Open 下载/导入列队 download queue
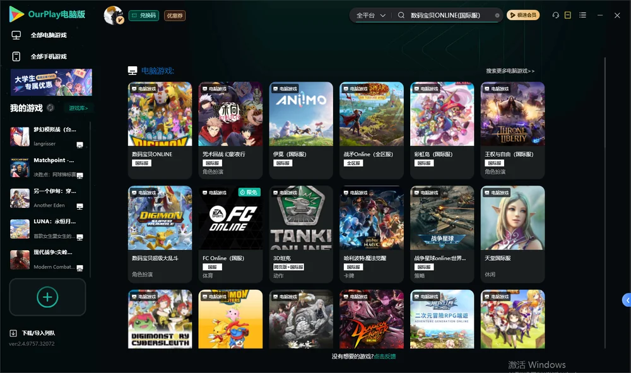 [x=32, y=333]
